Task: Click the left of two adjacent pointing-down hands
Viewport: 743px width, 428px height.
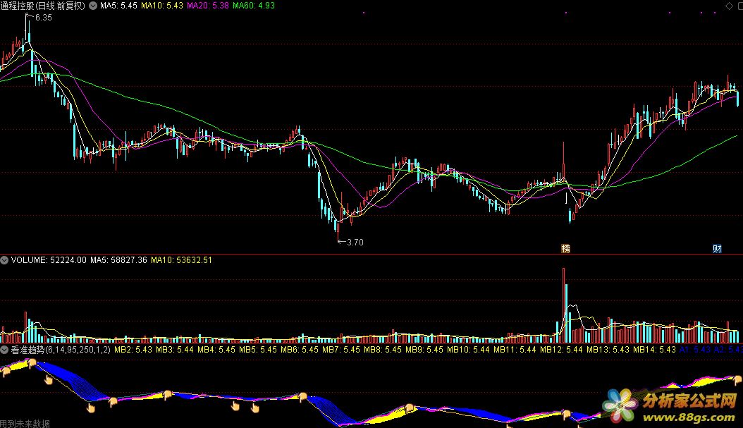Action: [235, 405]
